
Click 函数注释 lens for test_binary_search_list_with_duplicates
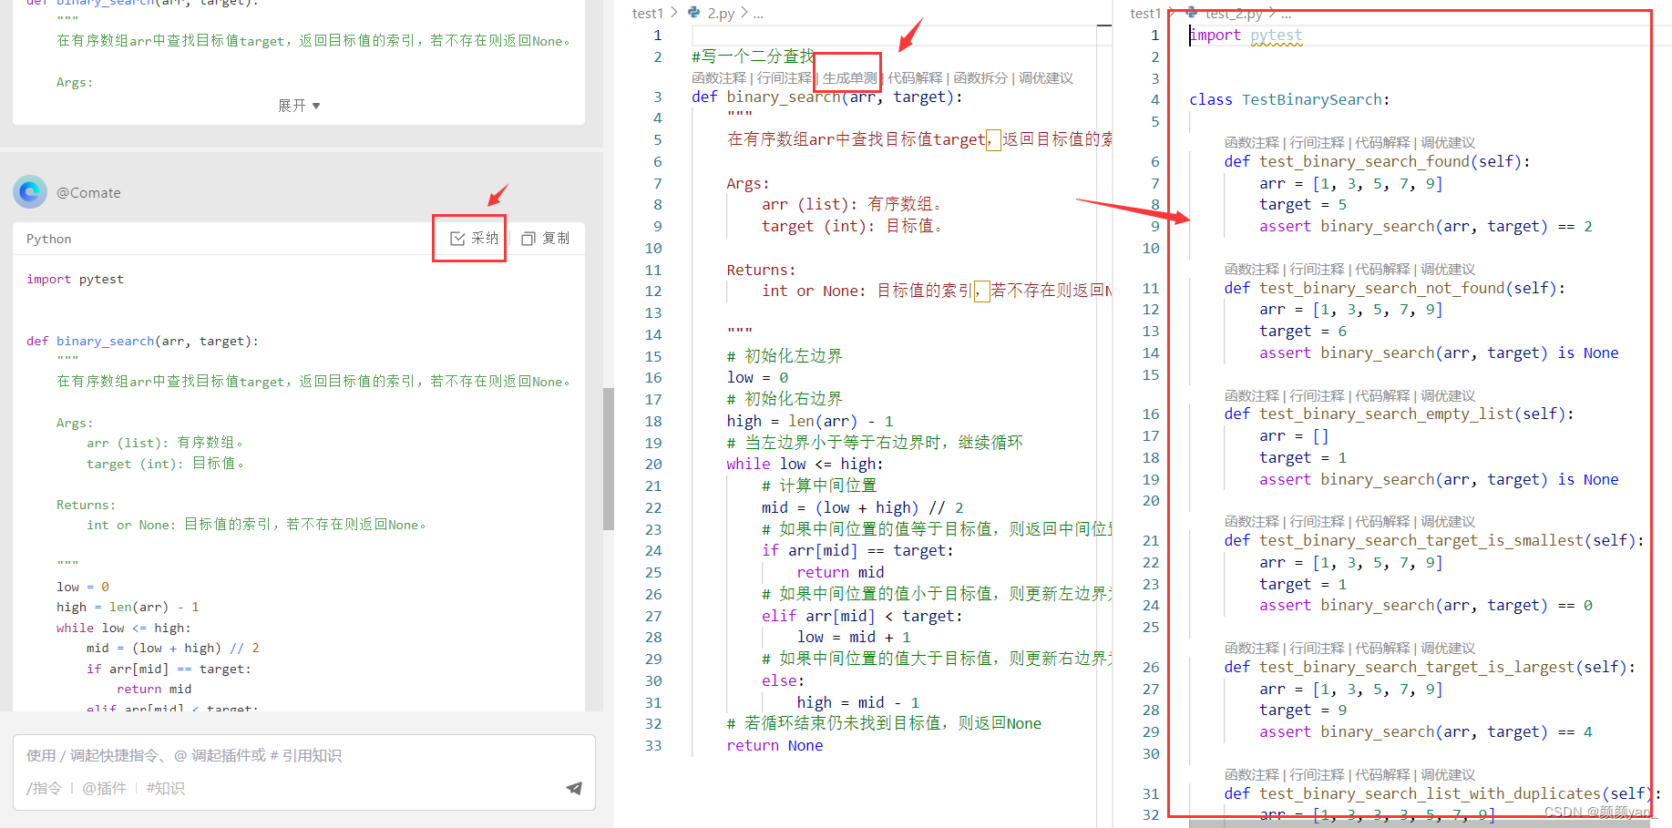[x=1251, y=775]
